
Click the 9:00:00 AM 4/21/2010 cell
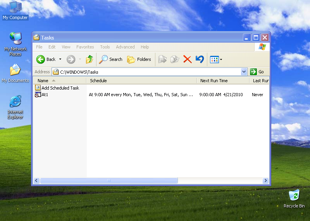[x=221, y=95]
